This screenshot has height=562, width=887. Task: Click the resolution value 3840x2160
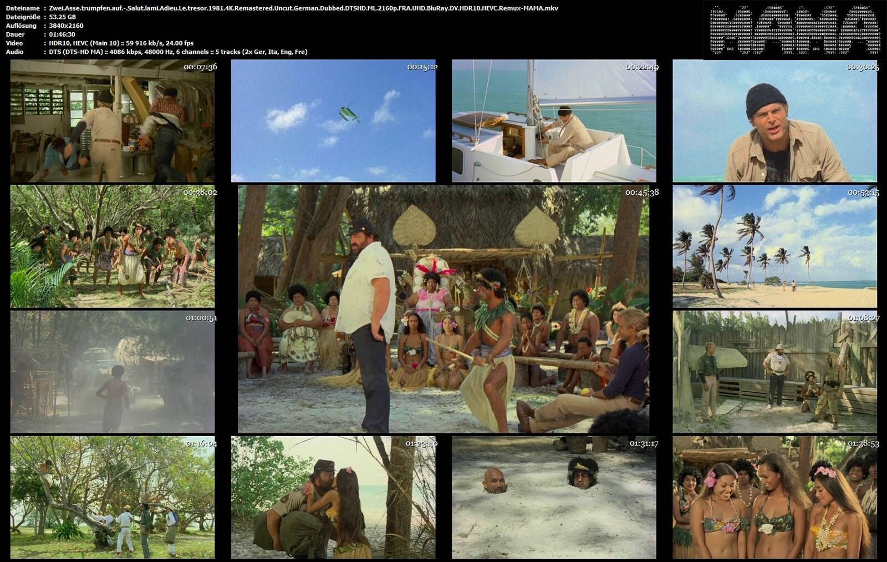pos(66,26)
